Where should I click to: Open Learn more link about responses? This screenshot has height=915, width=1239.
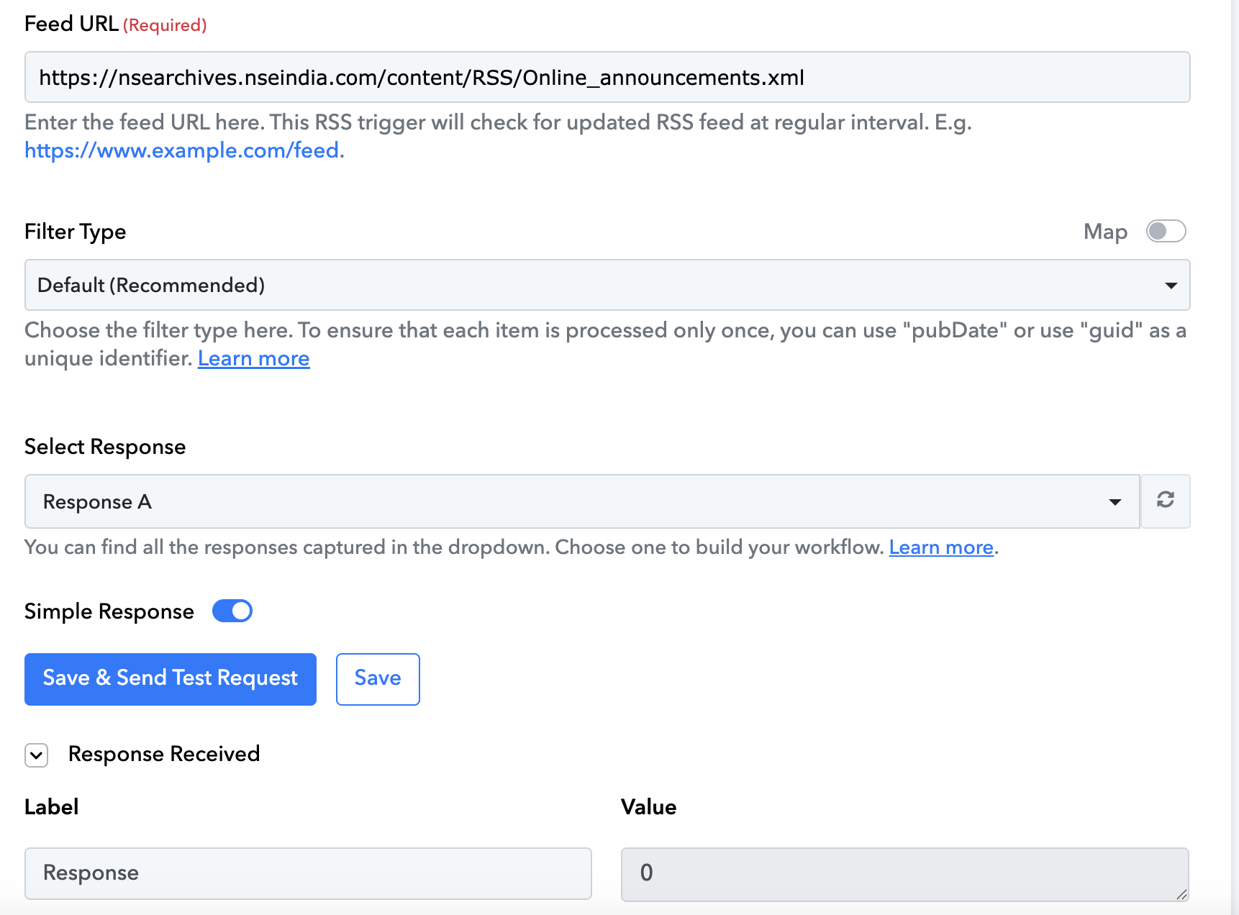click(x=941, y=547)
